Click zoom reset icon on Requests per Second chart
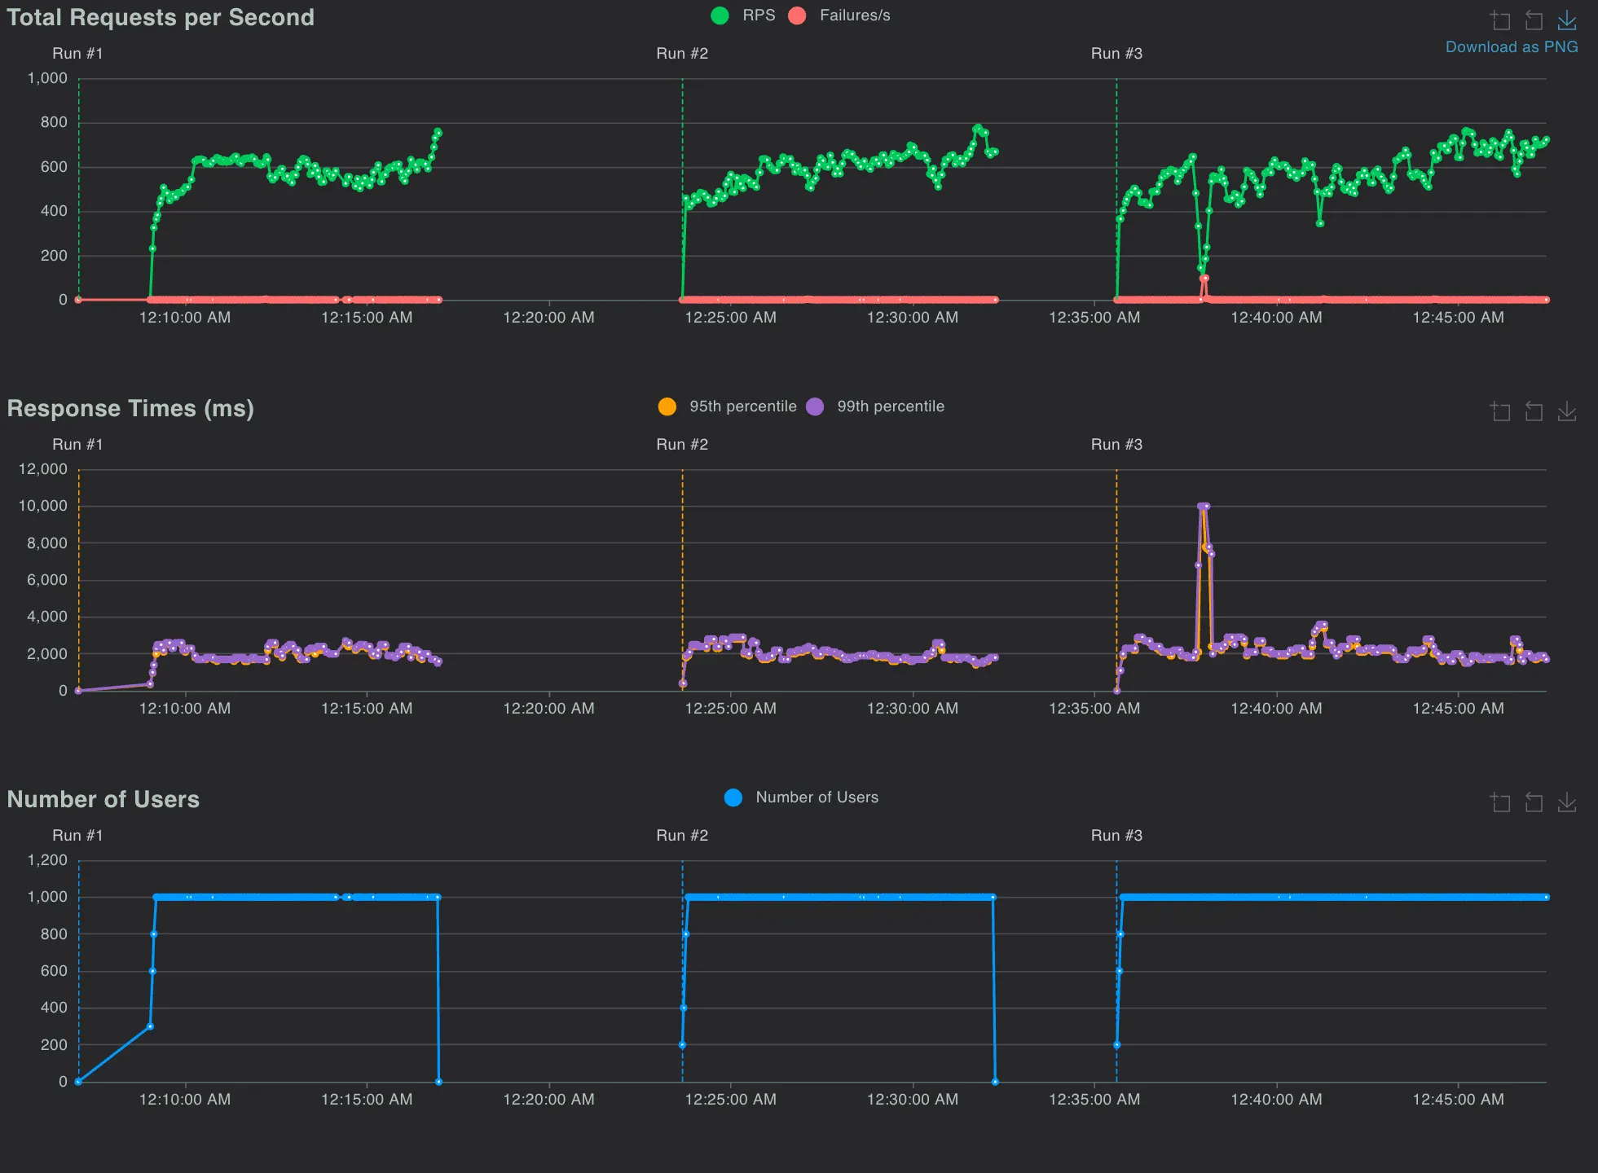This screenshot has width=1598, height=1173. (x=1534, y=20)
